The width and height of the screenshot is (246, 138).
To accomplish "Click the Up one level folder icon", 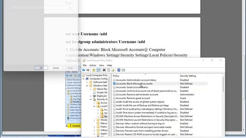I will point(94,70).
